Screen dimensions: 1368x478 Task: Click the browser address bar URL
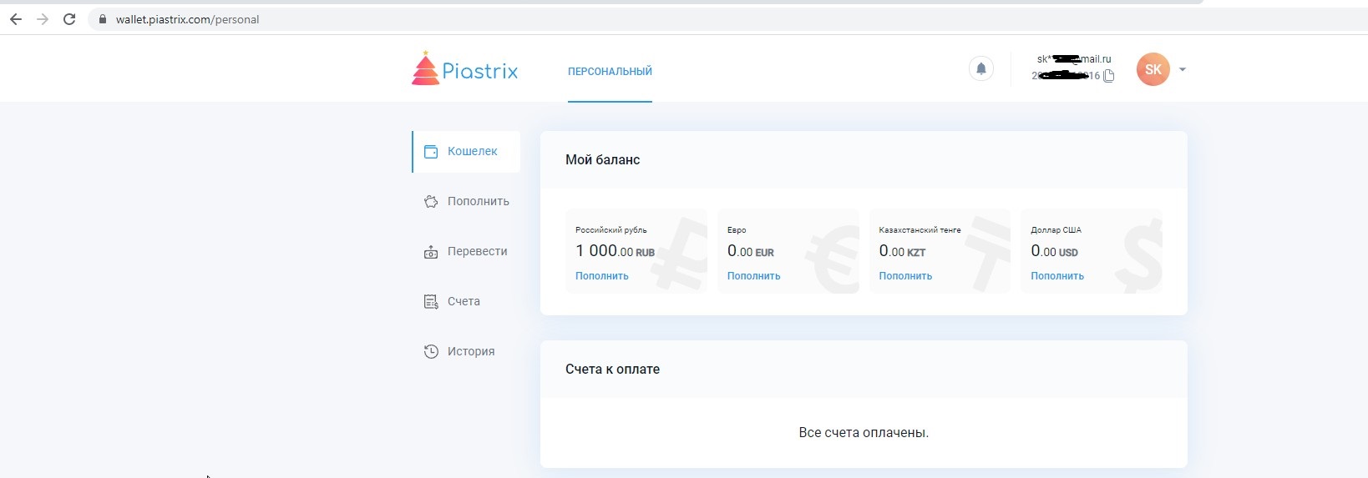coord(187,20)
